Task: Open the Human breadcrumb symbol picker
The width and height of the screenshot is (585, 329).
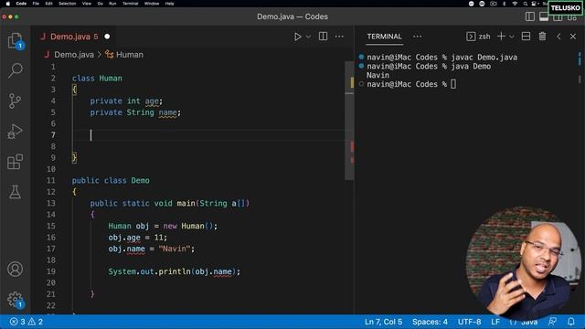Action: pos(130,55)
